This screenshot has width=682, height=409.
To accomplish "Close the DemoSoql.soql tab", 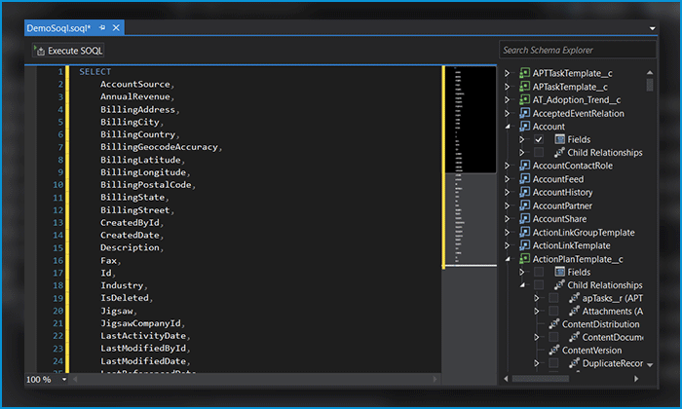I will (x=116, y=28).
